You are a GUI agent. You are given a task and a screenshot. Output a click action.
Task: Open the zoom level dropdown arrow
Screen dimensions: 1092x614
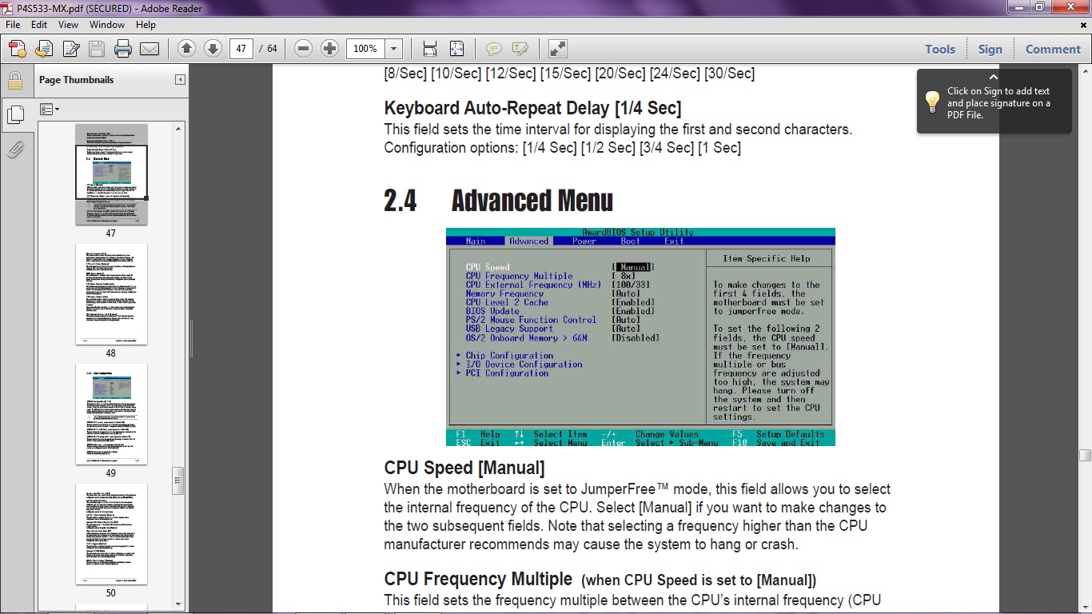(393, 49)
